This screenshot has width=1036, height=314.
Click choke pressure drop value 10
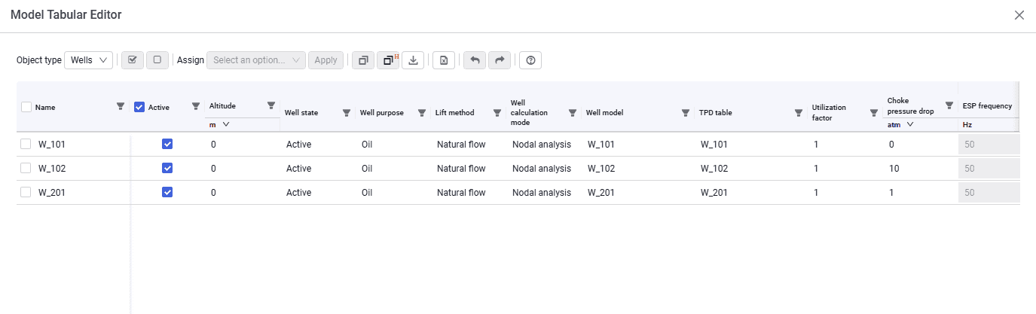[921, 168]
